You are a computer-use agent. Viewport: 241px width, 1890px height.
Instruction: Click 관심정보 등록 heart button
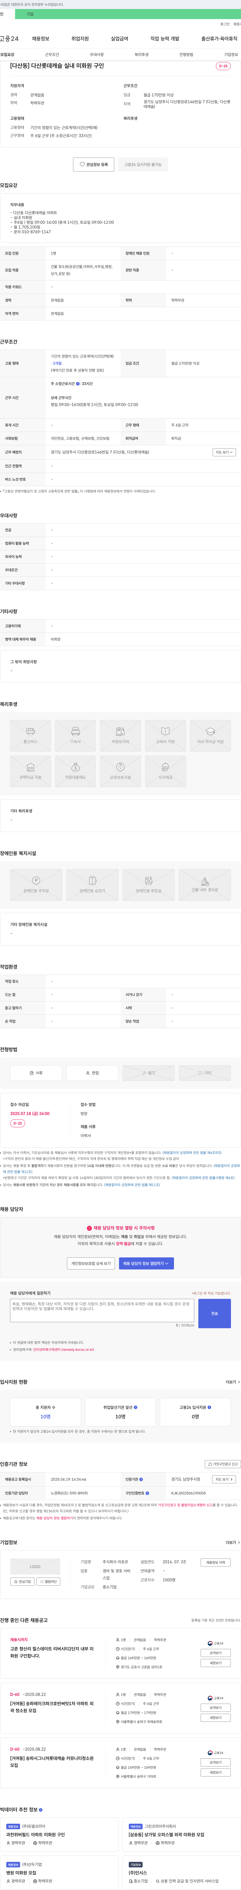94,164
